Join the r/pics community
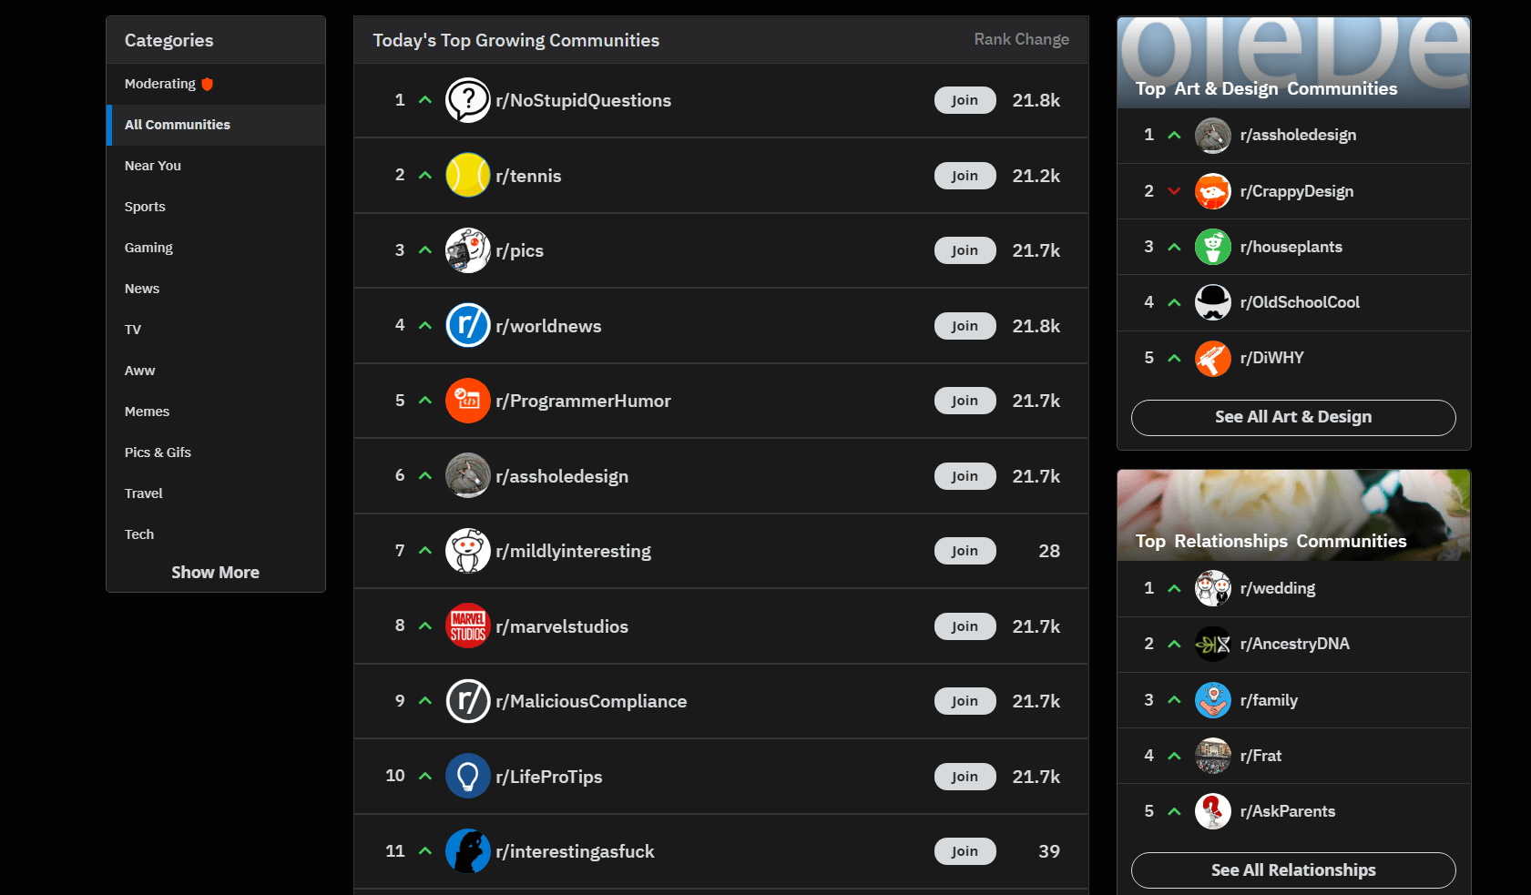Screen dimensions: 1531x895 [x=965, y=250]
